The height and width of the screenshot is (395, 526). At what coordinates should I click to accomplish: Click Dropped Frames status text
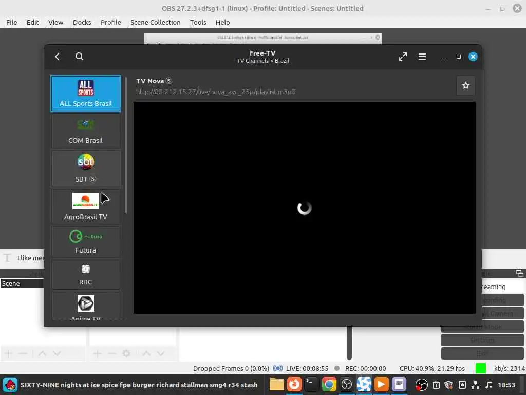point(231,368)
